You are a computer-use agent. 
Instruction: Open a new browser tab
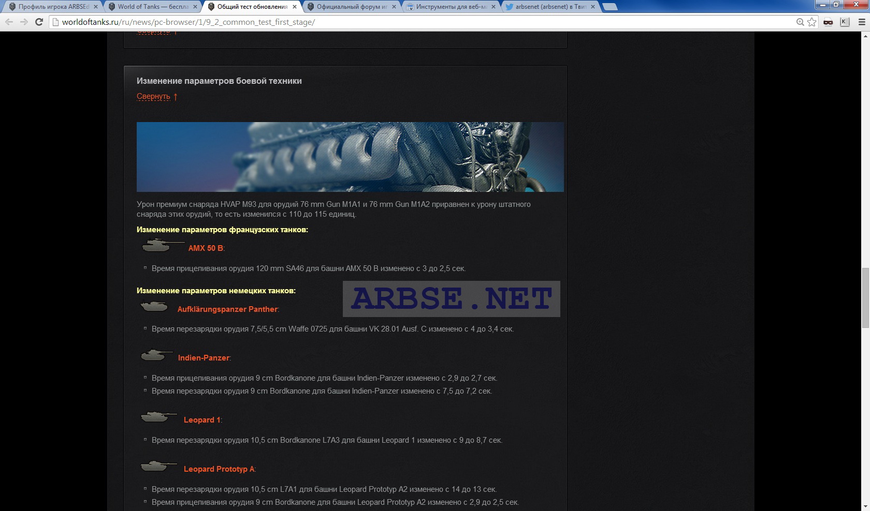click(610, 7)
